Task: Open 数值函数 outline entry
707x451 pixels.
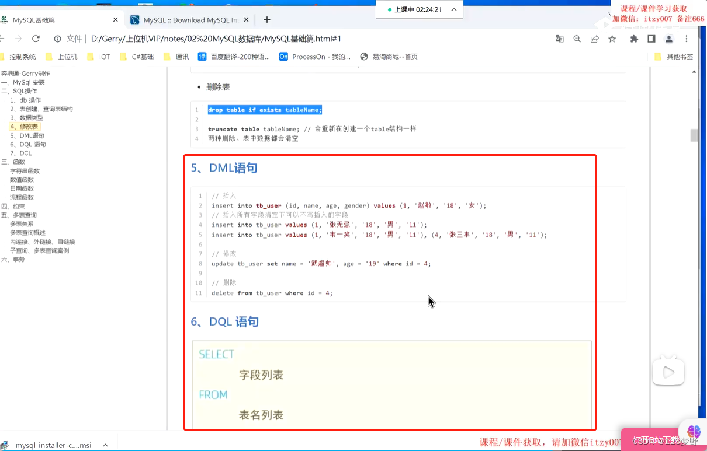Action: [22, 180]
